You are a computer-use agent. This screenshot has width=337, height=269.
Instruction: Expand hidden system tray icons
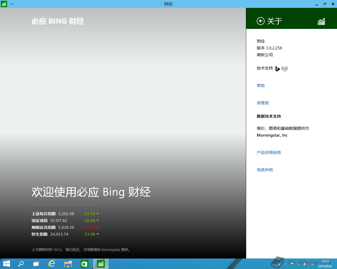tap(285, 264)
